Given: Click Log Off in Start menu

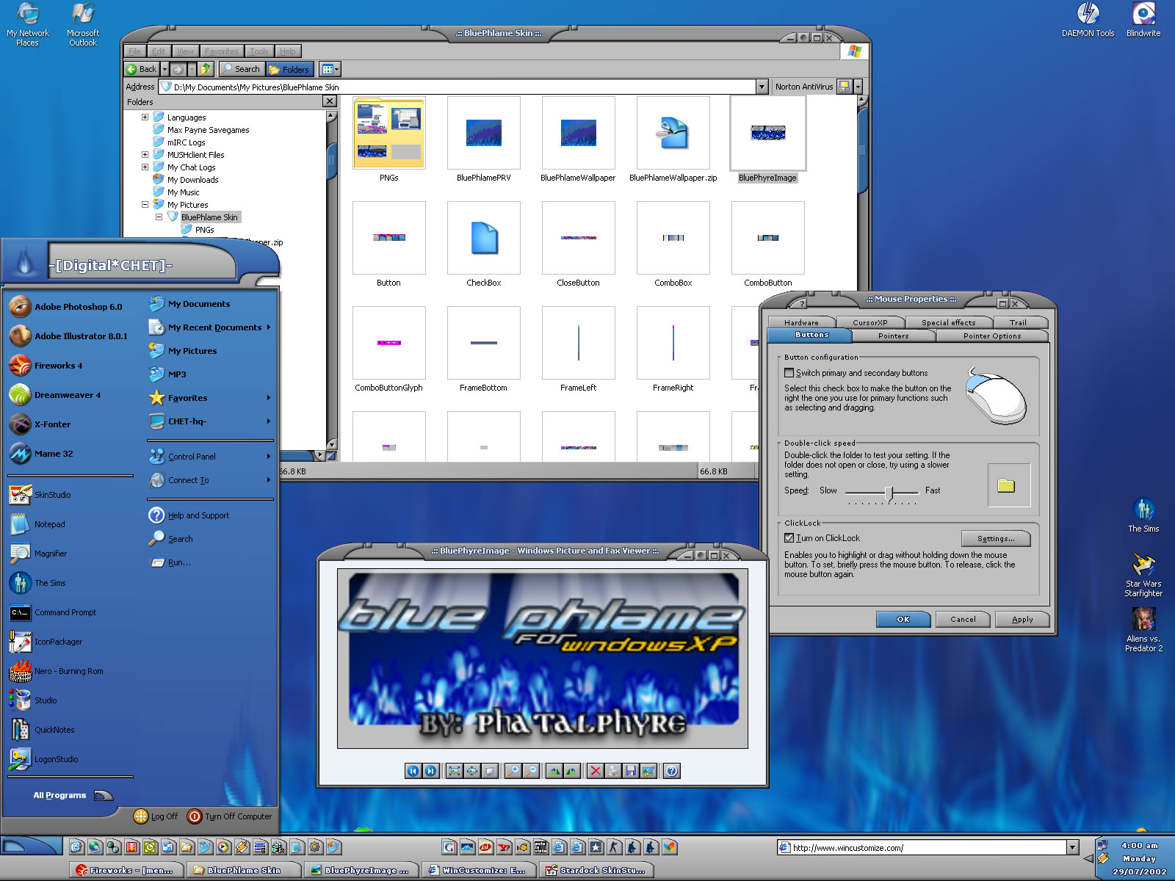Looking at the screenshot, I should 156,816.
